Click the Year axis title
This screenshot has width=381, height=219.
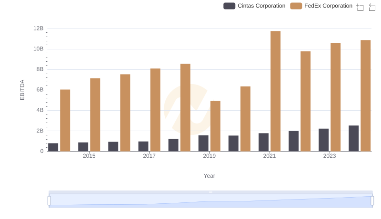tap(209, 176)
